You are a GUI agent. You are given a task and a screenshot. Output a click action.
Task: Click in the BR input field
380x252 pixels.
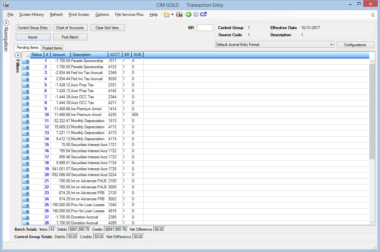click(205, 28)
